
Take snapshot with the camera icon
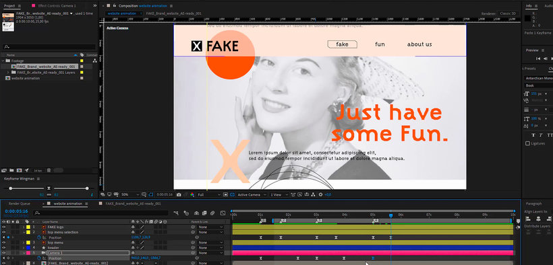pyautogui.click(x=179, y=194)
